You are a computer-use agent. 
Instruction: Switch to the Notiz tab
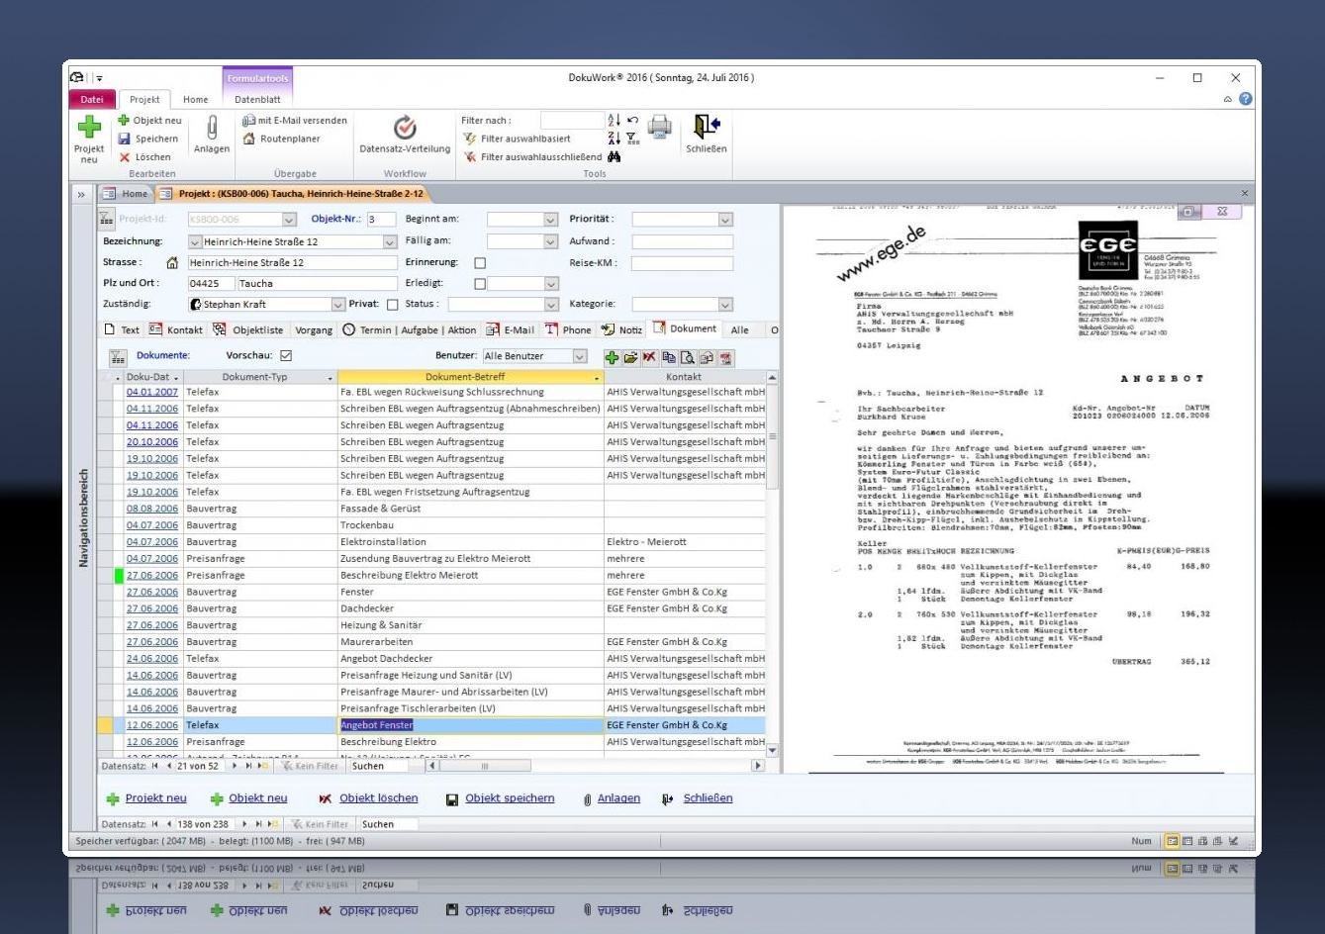[622, 329]
